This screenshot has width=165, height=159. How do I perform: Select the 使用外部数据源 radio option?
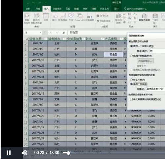pyautogui.click(x=131, y=56)
